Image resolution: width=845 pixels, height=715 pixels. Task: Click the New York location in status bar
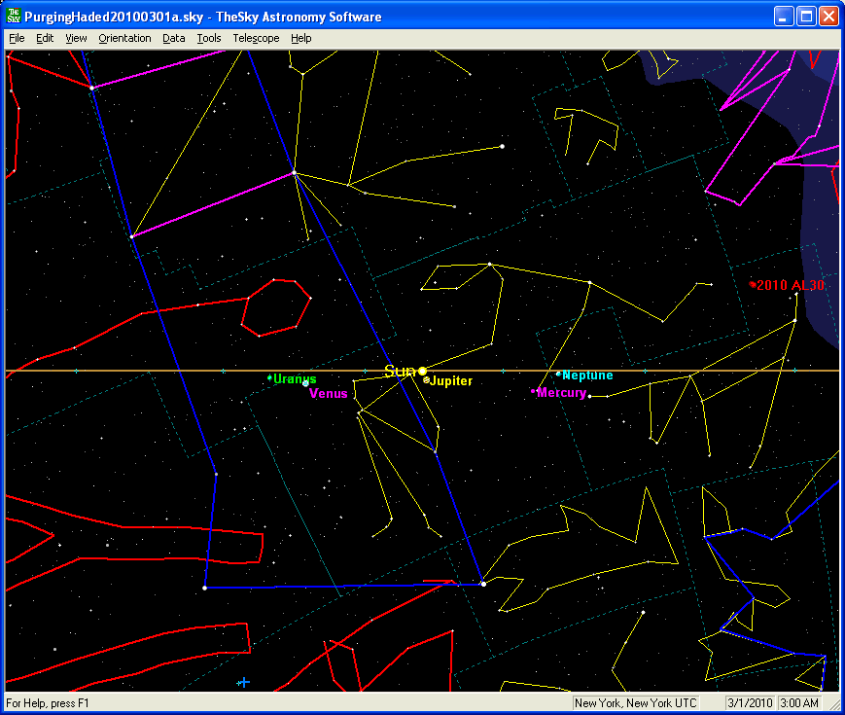click(x=636, y=703)
